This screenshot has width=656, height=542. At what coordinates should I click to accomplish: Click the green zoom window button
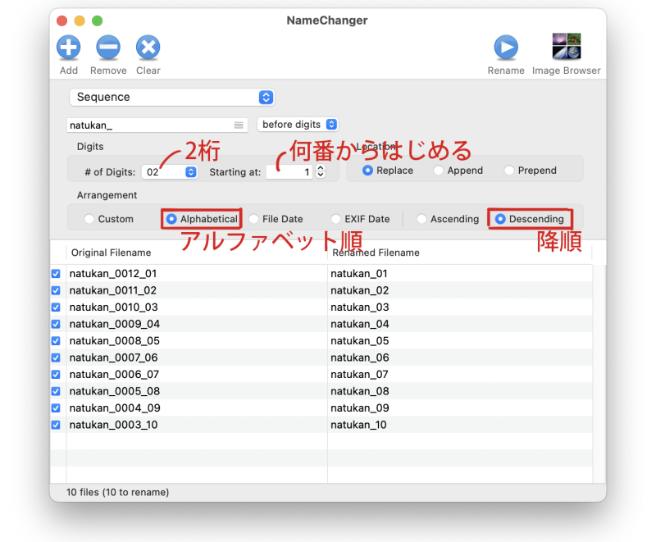click(x=98, y=20)
